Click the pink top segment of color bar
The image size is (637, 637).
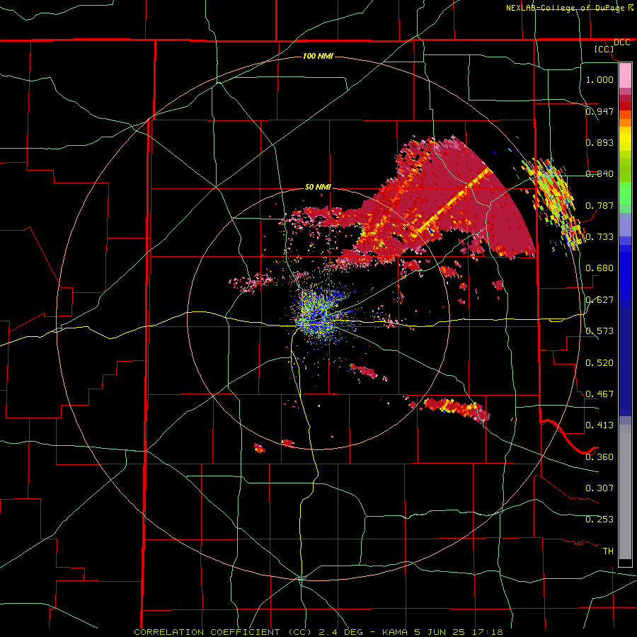pos(625,76)
